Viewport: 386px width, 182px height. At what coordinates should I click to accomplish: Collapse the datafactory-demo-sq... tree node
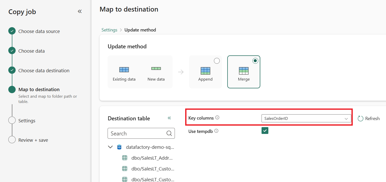[110, 147]
